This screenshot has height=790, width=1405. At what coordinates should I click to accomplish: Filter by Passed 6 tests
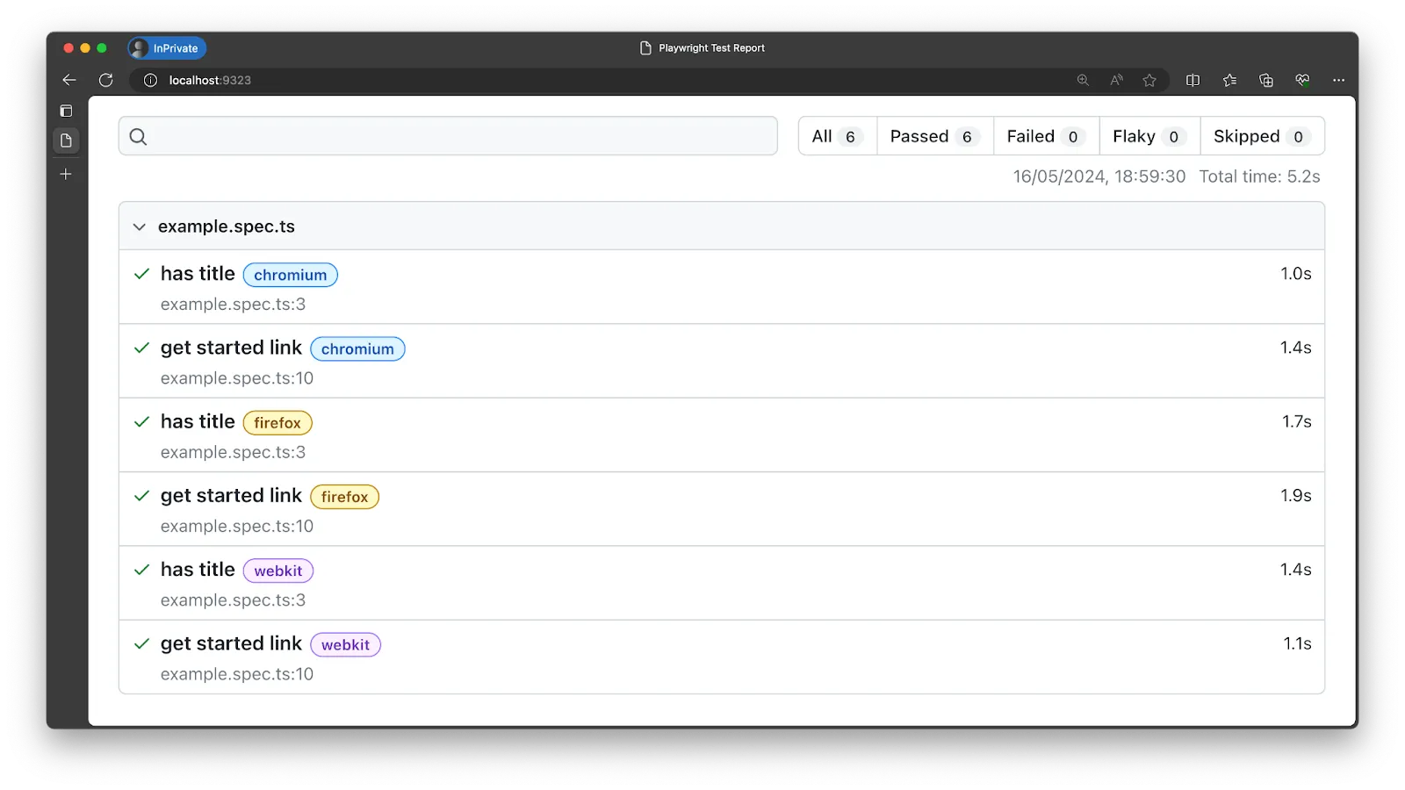point(935,136)
